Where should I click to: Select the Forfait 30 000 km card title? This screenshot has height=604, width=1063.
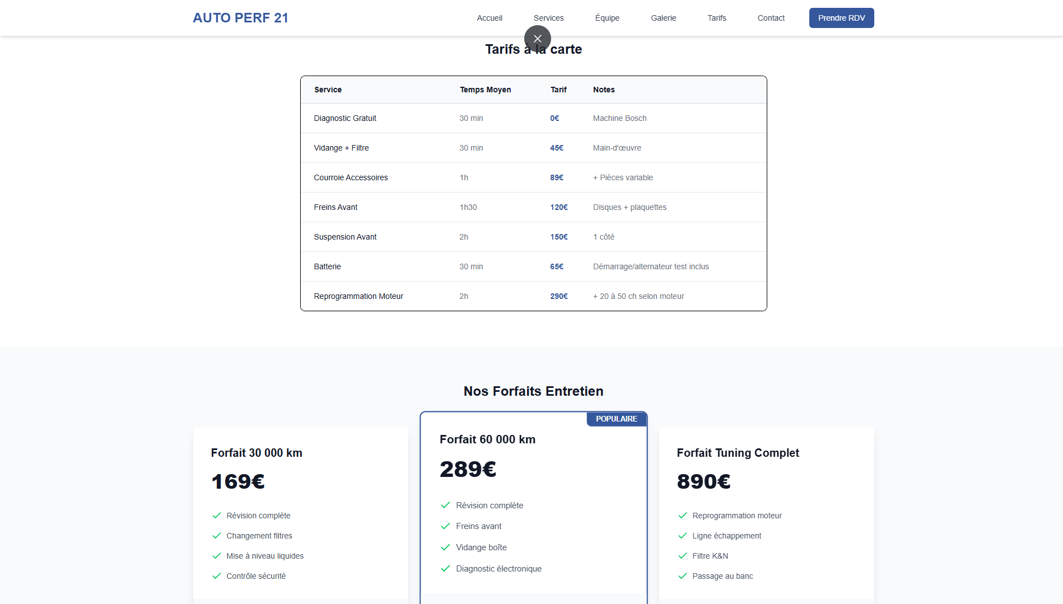click(257, 453)
